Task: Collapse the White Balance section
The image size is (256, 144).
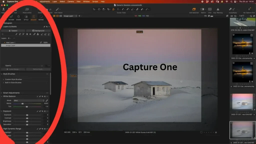Action: click(2, 96)
